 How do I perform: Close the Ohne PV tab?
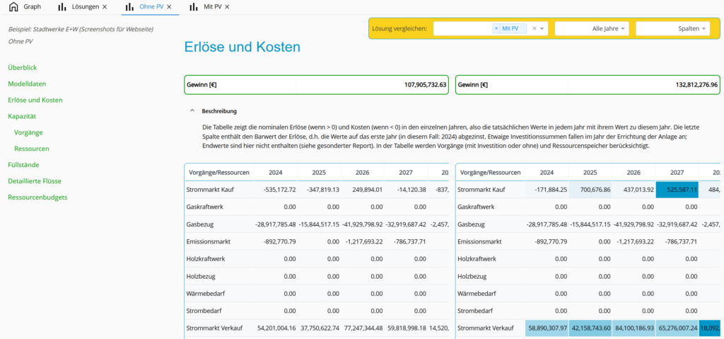click(169, 7)
